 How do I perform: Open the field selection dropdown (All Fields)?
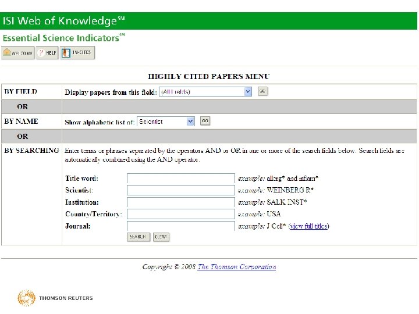pyautogui.click(x=205, y=92)
